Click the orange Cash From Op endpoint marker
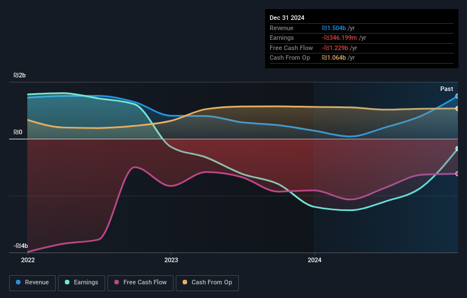The width and height of the screenshot is (467, 298). tap(457, 109)
